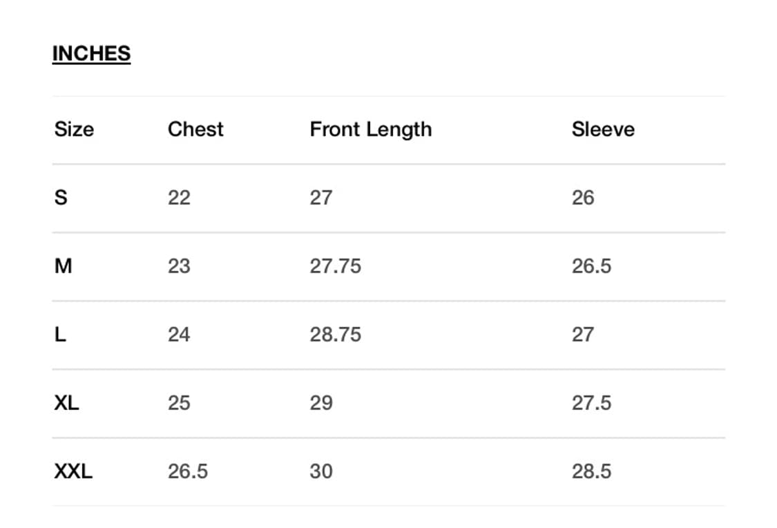Screen dimensions: 777x528
Task: Select the Size column header
Action: point(75,129)
